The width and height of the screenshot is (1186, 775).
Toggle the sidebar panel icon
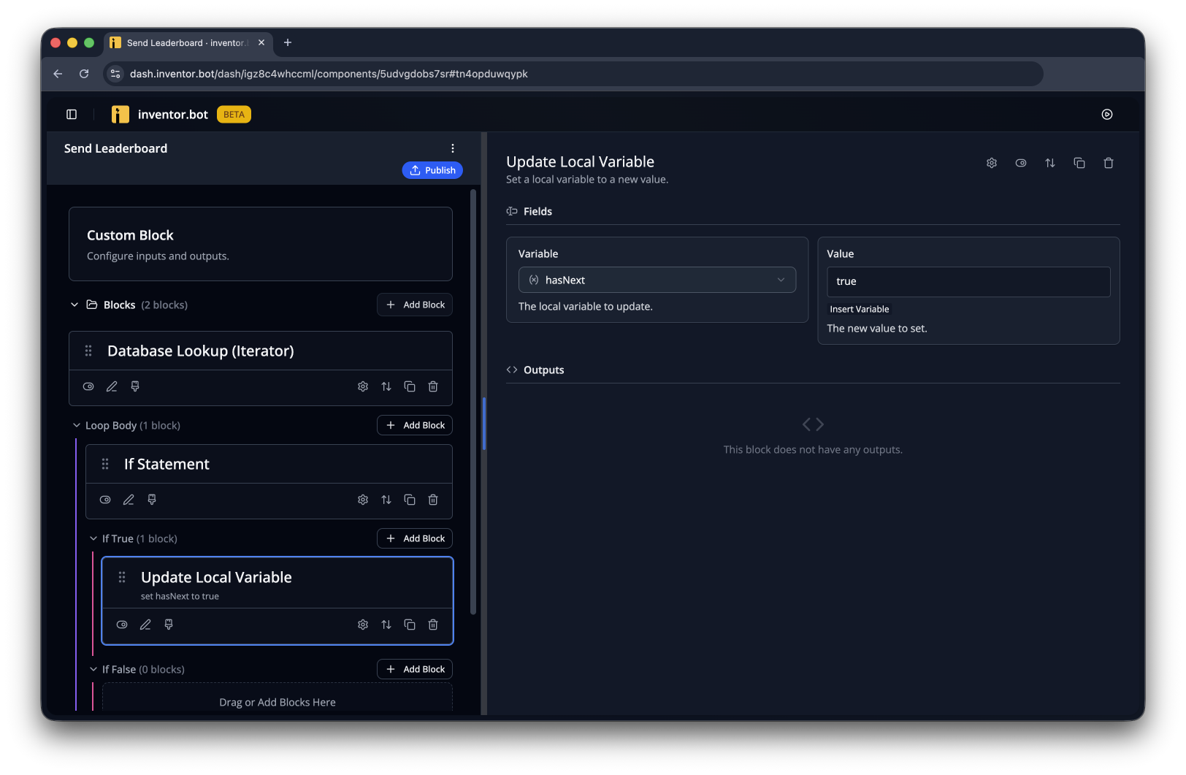[72, 114]
